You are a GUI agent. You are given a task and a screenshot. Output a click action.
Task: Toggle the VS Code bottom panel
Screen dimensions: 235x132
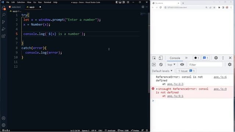click(120, 2)
